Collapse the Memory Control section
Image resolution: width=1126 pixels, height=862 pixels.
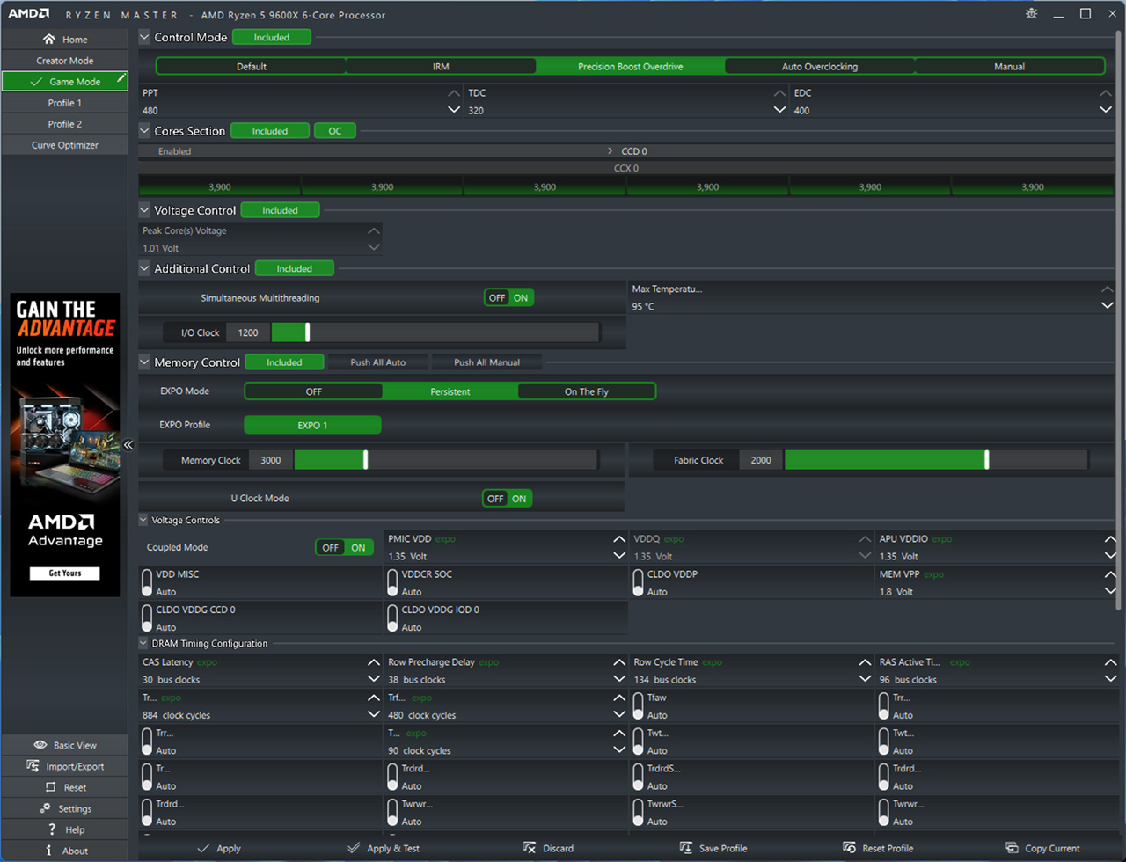tap(144, 362)
